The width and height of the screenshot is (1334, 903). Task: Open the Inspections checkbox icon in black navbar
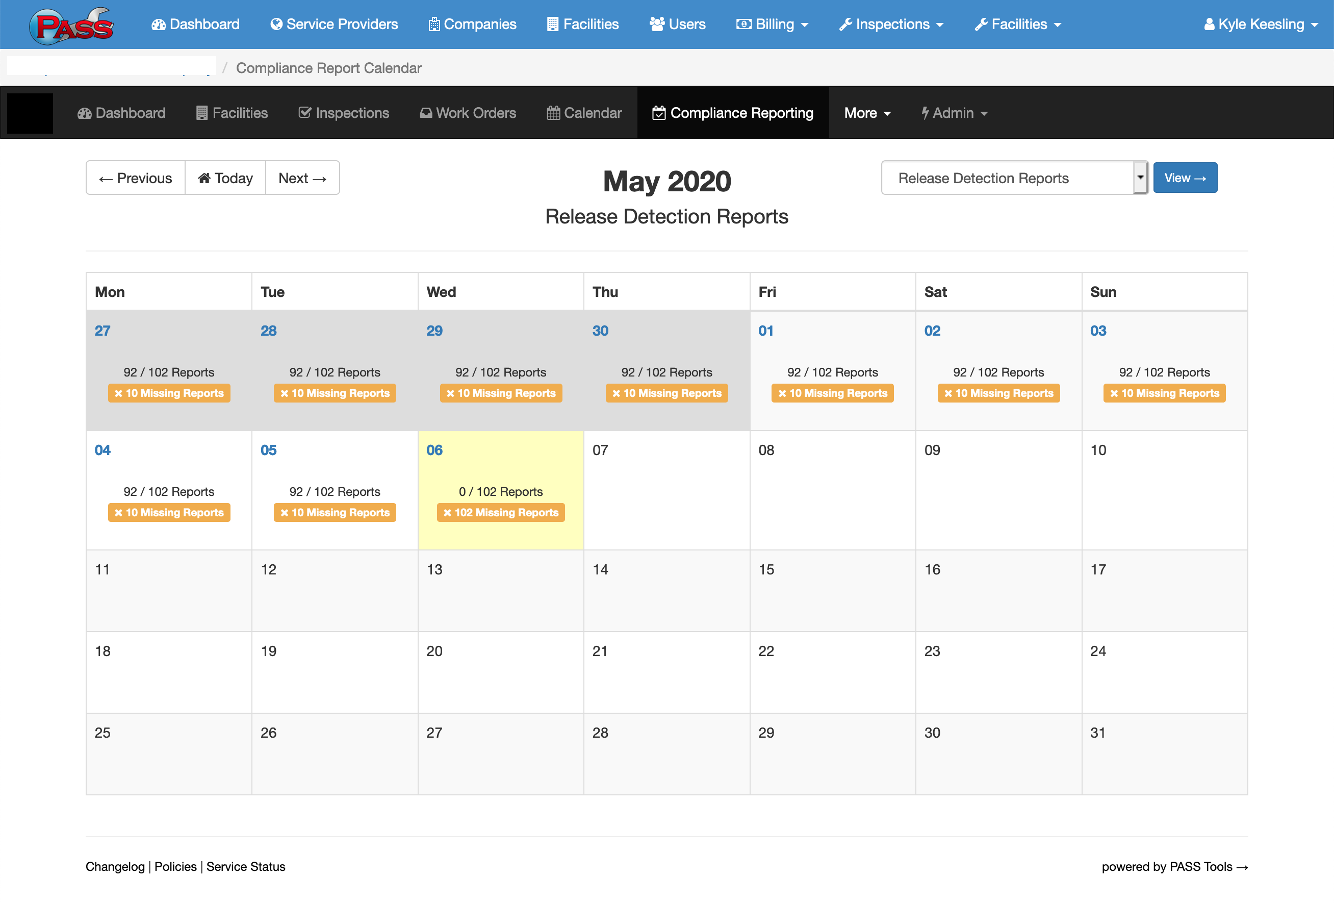point(305,113)
